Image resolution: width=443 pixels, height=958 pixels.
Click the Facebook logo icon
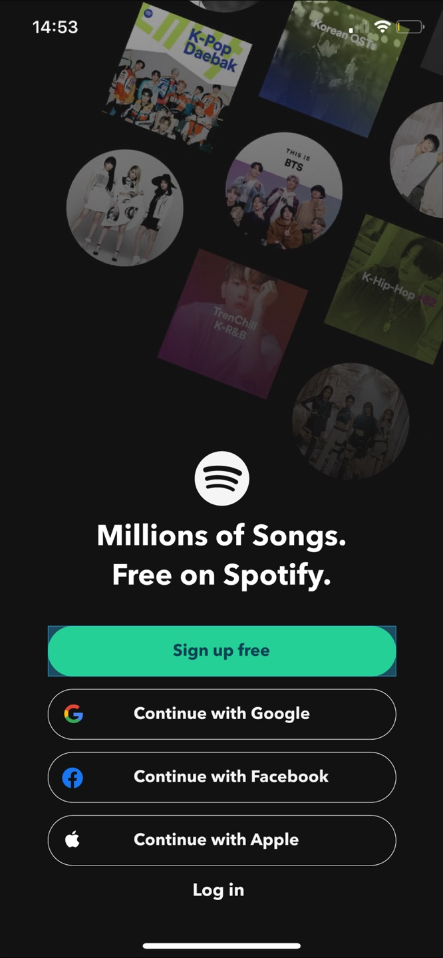point(73,777)
